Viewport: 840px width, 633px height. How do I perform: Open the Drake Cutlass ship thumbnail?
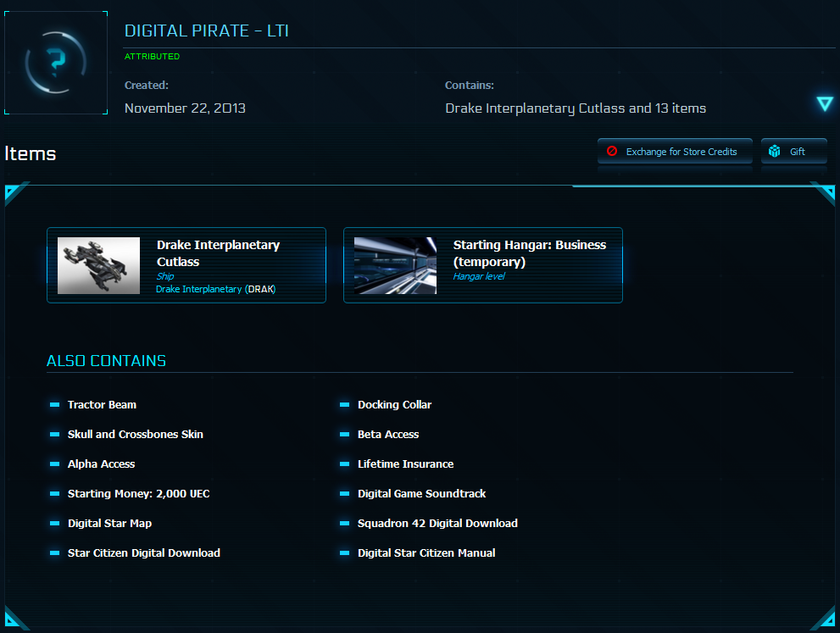click(x=98, y=265)
